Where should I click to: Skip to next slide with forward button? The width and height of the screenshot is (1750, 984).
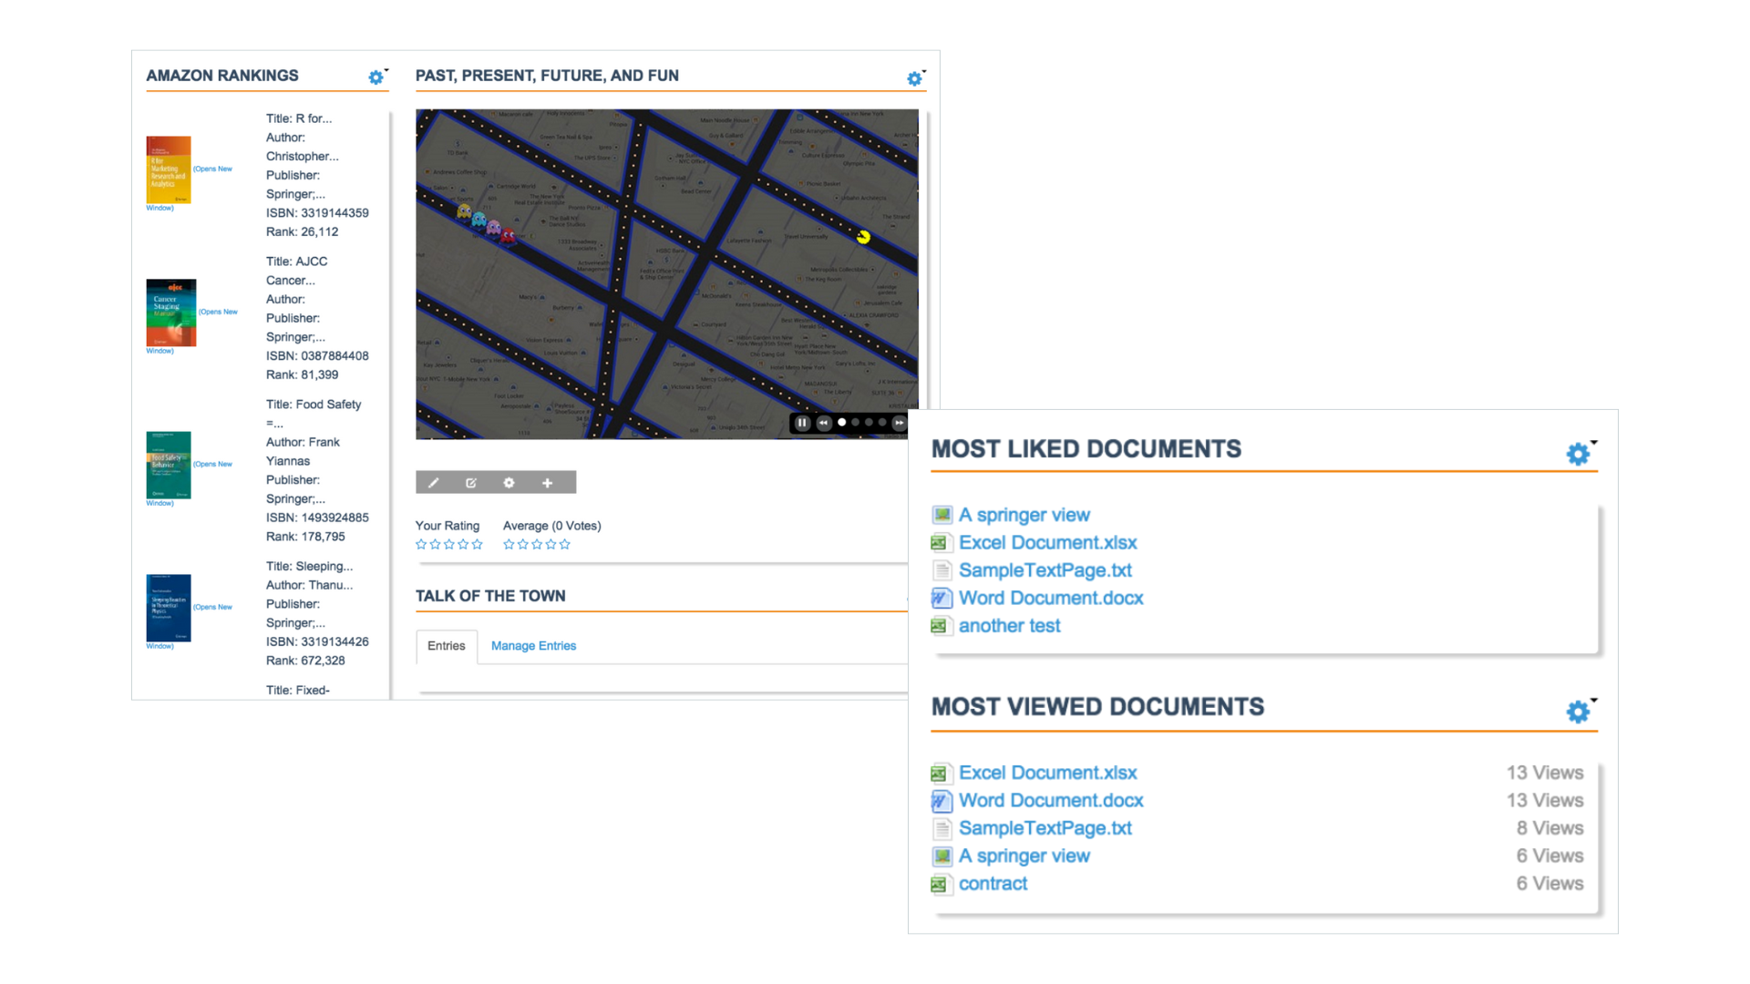point(899,423)
